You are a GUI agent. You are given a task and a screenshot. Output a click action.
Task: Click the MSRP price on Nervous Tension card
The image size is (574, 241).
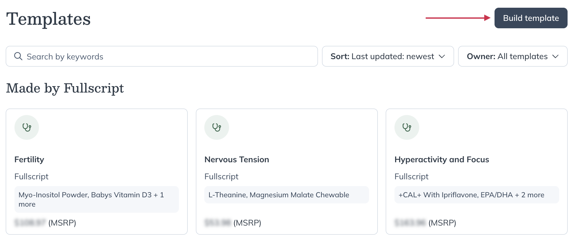pos(233,223)
